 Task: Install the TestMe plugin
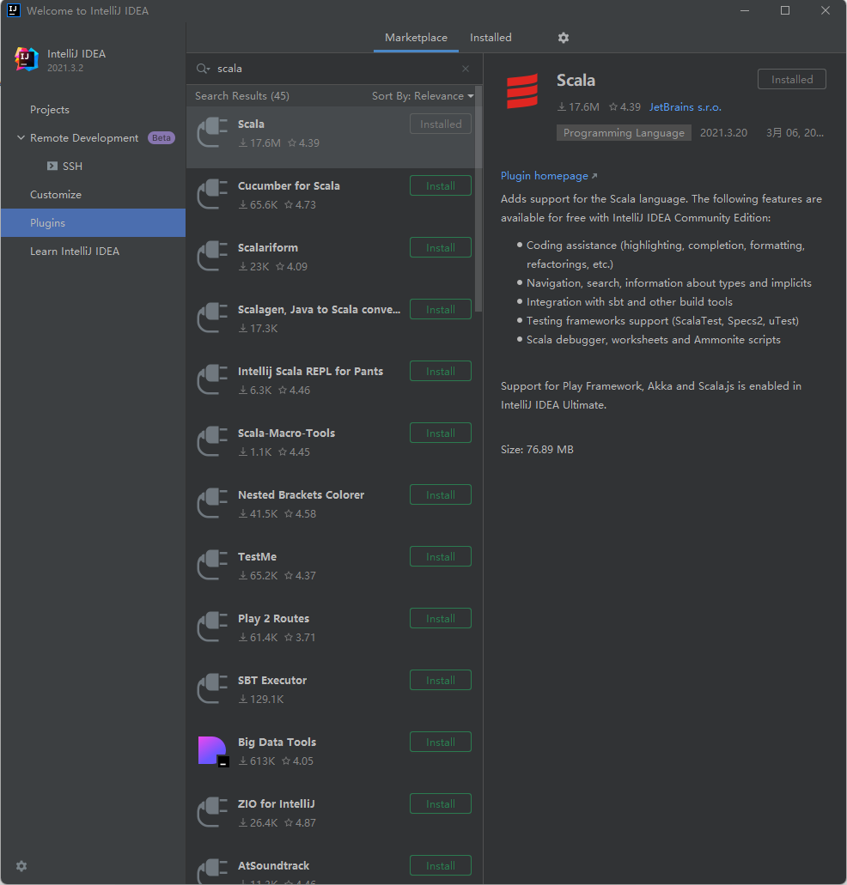point(441,556)
